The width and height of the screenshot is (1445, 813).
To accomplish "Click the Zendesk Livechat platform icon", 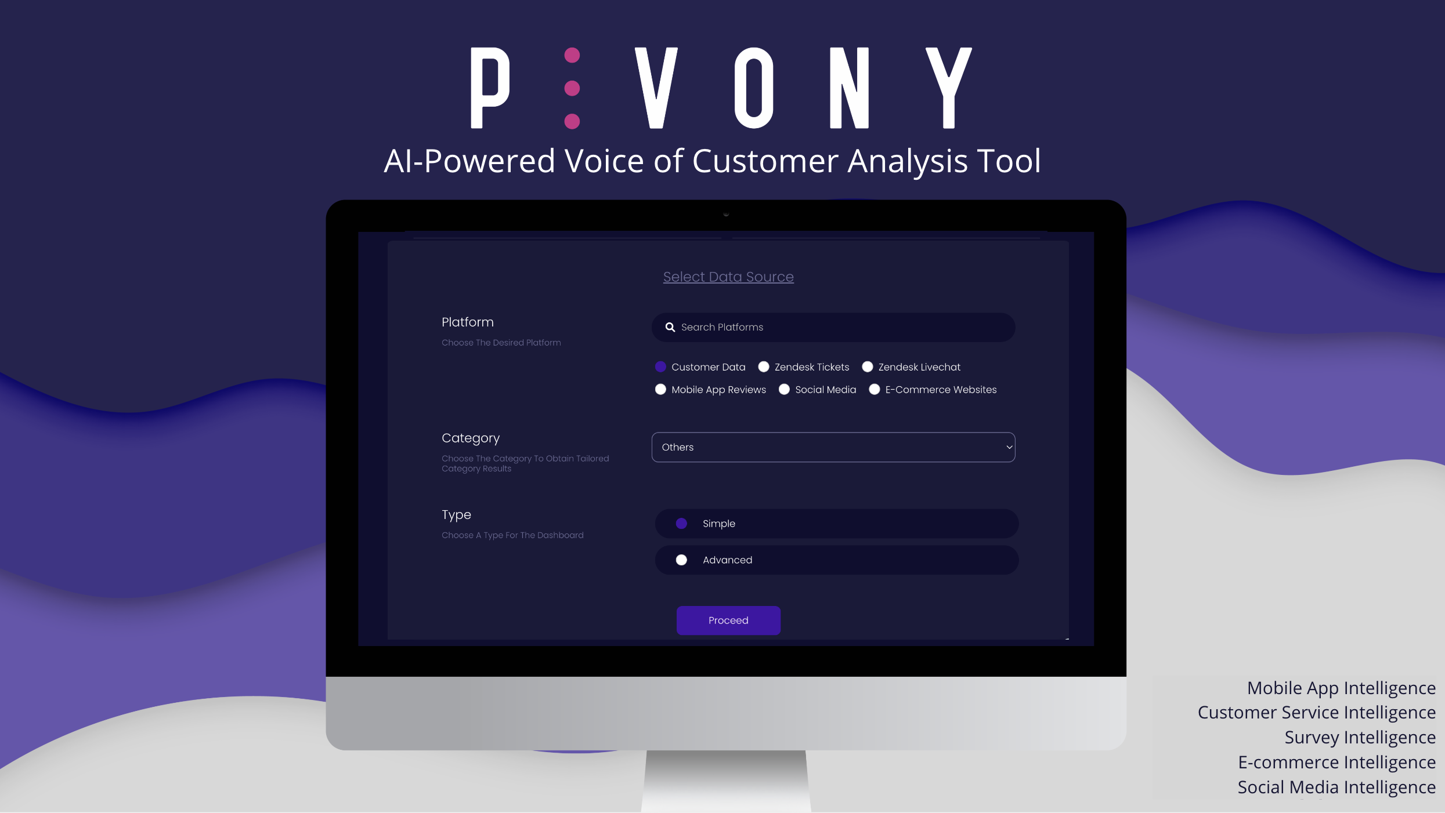I will (868, 367).
